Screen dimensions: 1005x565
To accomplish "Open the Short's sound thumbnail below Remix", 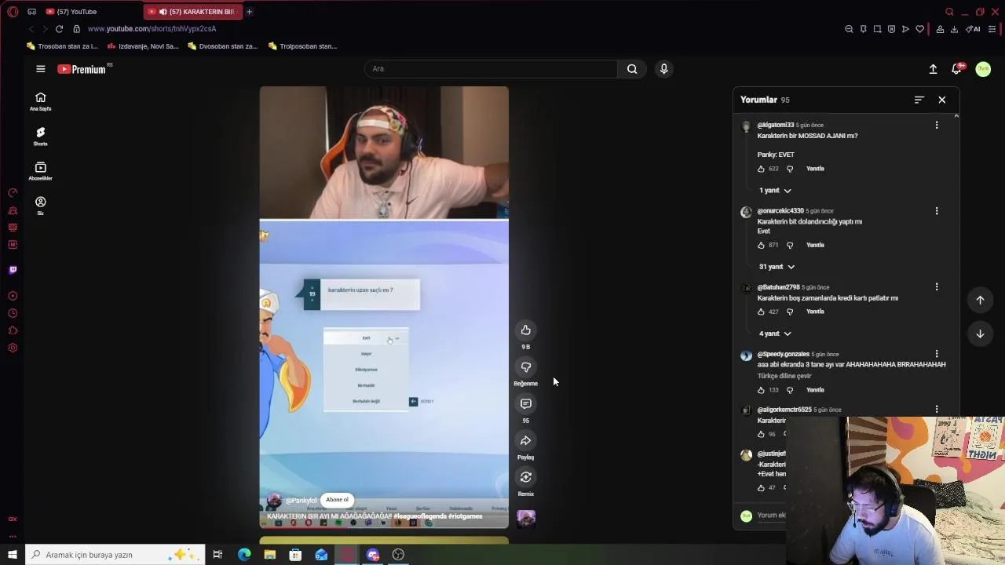I will 526,518.
